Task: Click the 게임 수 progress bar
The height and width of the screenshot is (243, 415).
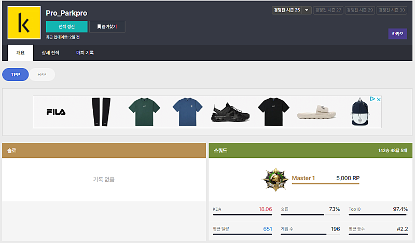Action: coord(310,234)
